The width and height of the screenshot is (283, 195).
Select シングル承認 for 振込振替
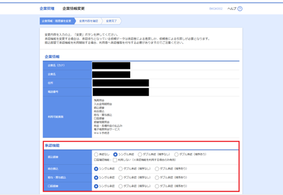[x=115, y=154]
